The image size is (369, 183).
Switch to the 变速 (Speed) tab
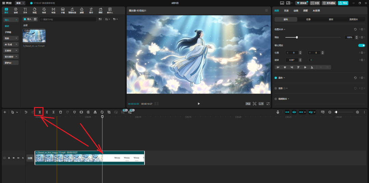click(286, 11)
